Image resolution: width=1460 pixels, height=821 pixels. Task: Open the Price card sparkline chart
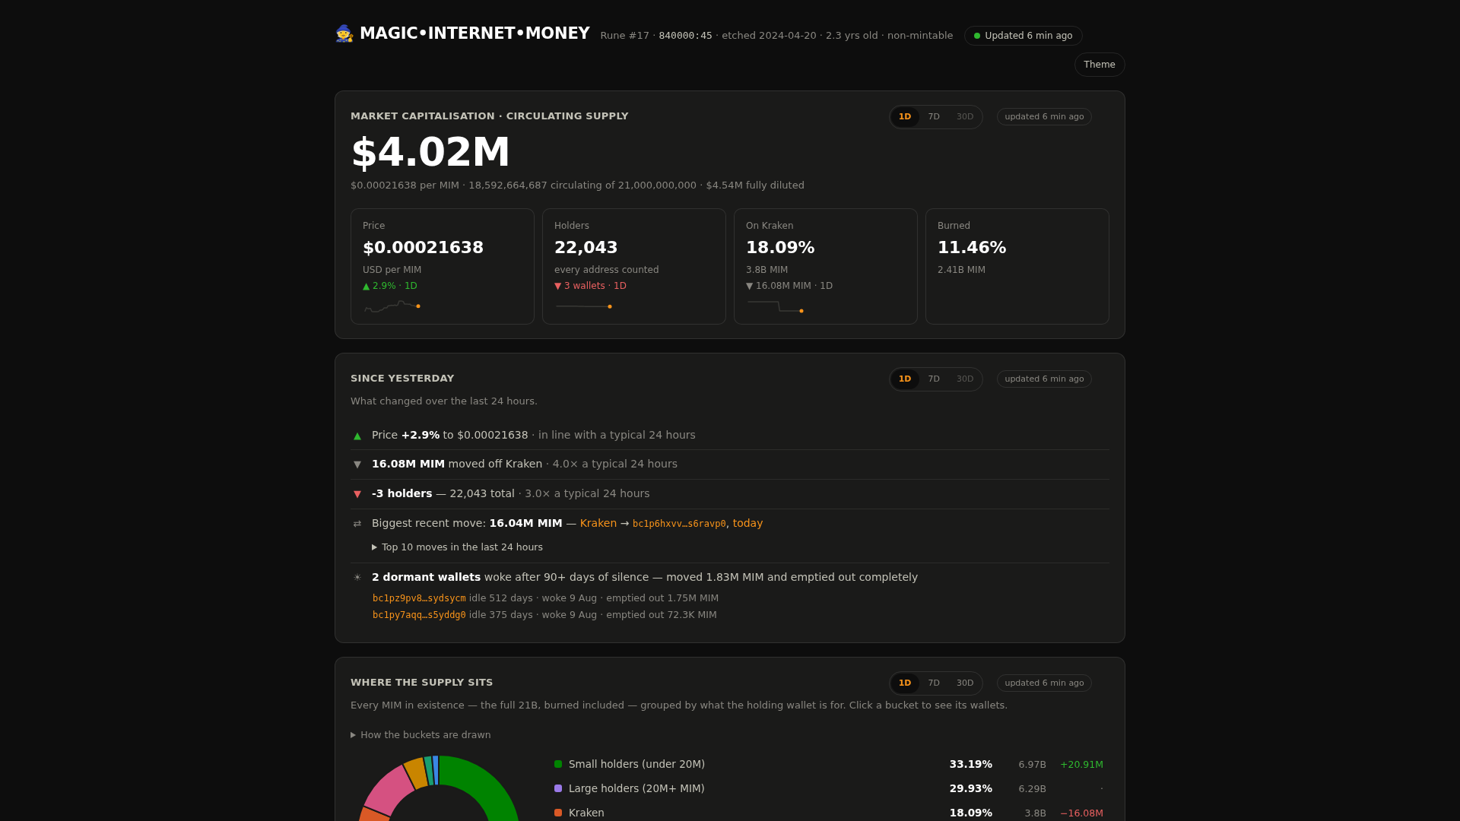coord(392,306)
